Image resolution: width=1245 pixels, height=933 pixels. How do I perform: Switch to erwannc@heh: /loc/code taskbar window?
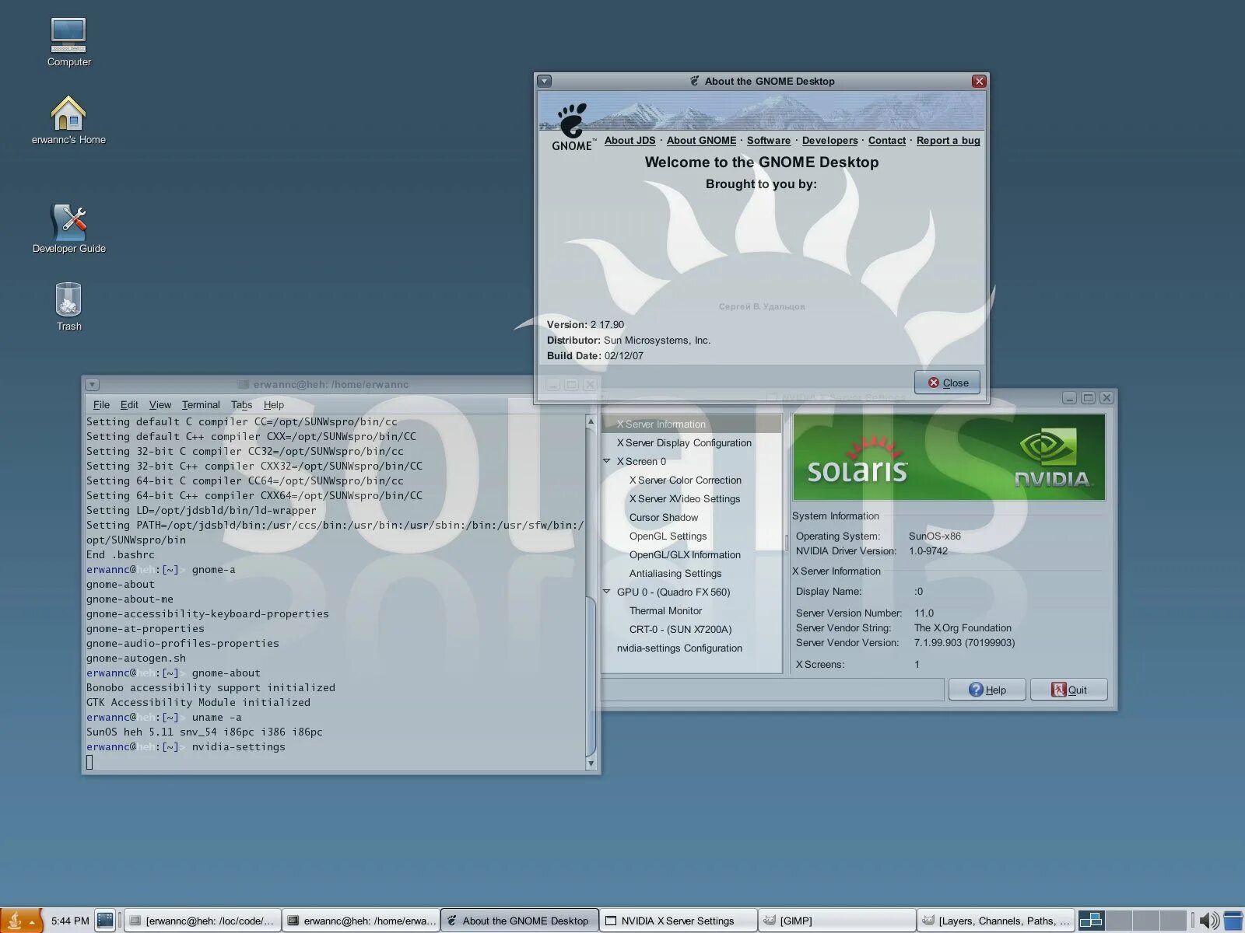click(202, 921)
